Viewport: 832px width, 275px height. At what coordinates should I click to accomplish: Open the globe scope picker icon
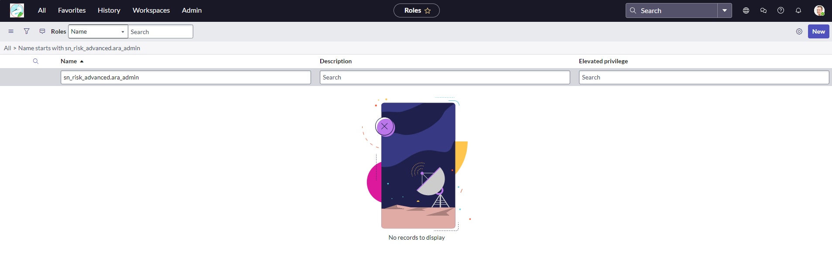746,10
